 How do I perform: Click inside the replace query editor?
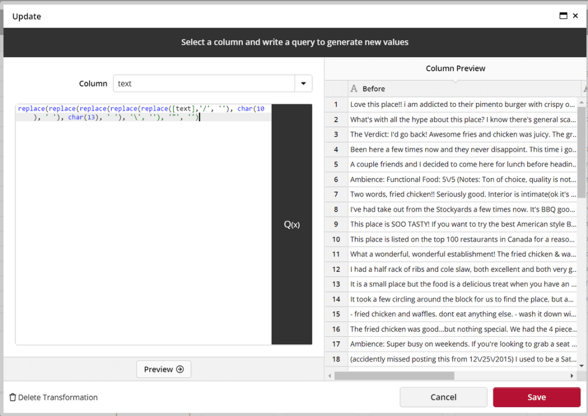144,224
